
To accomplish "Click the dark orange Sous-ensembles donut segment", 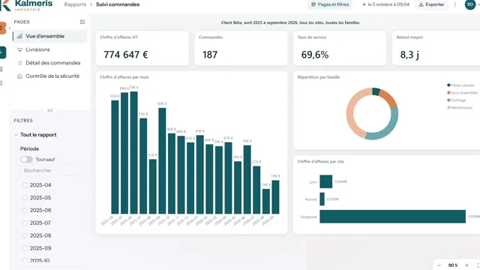I will click(389, 98).
